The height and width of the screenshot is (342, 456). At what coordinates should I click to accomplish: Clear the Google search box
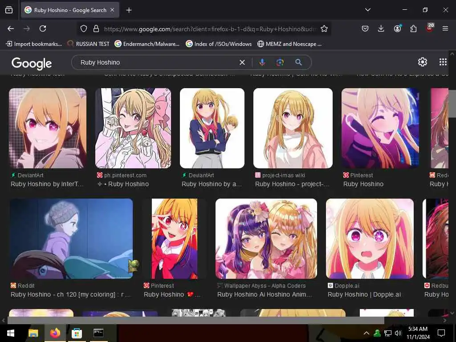coord(242,62)
